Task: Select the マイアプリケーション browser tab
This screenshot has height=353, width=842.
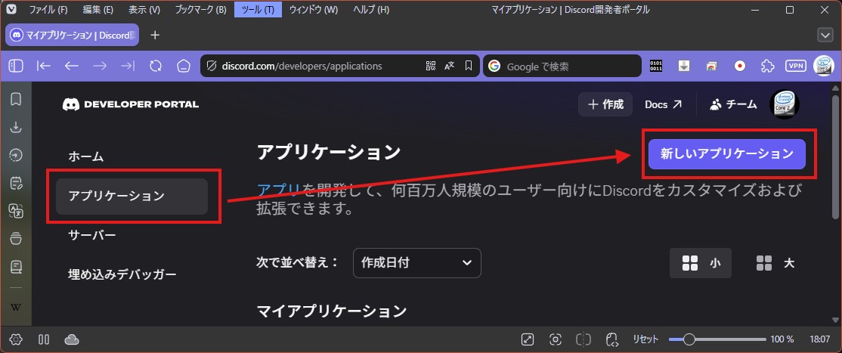Action: tap(72, 35)
